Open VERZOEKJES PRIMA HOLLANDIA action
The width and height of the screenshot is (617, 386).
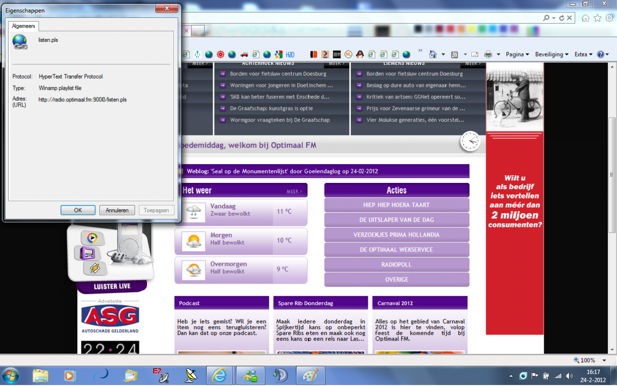(x=397, y=235)
